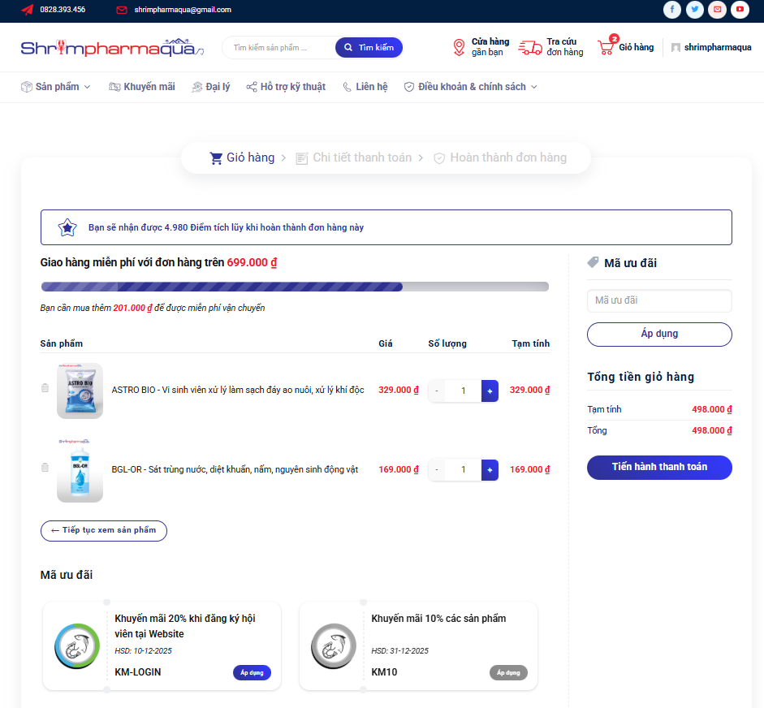Expand the Sản phẩm dropdown menu
Viewport: 764px width, 708px height.
tap(56, 87)
